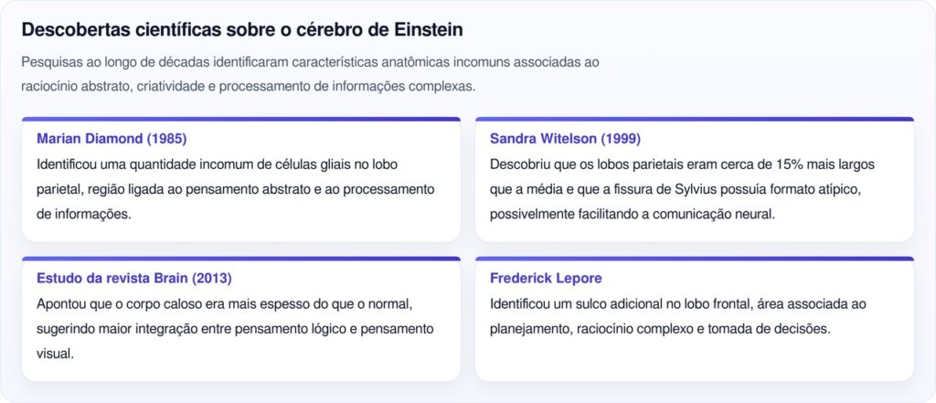936x403 pixels.
Task: Click the heading "Descobertas científicas sobre o cérebro de Einstein"
Action: tap(241, 29)
